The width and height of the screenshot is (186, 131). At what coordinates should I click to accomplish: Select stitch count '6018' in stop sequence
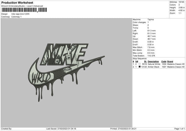tap(144, 64)
